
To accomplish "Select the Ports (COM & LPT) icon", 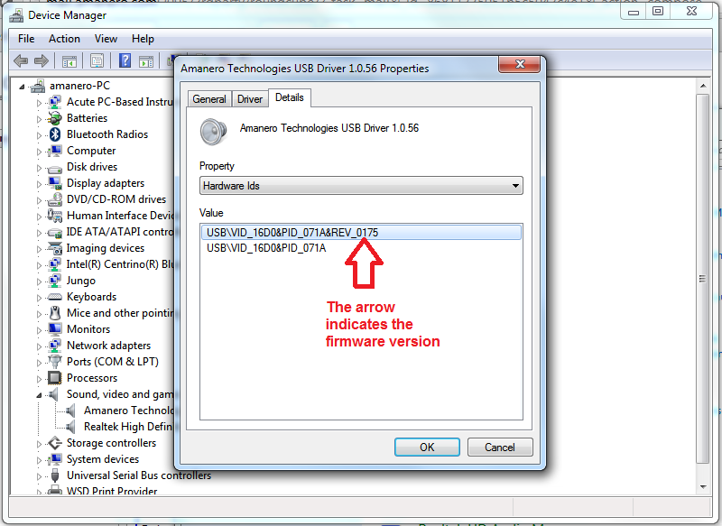I will tap(55, 362).
